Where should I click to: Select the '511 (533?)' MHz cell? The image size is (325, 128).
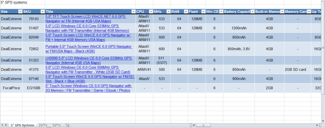pyautogui.click(x=162, y=60)
